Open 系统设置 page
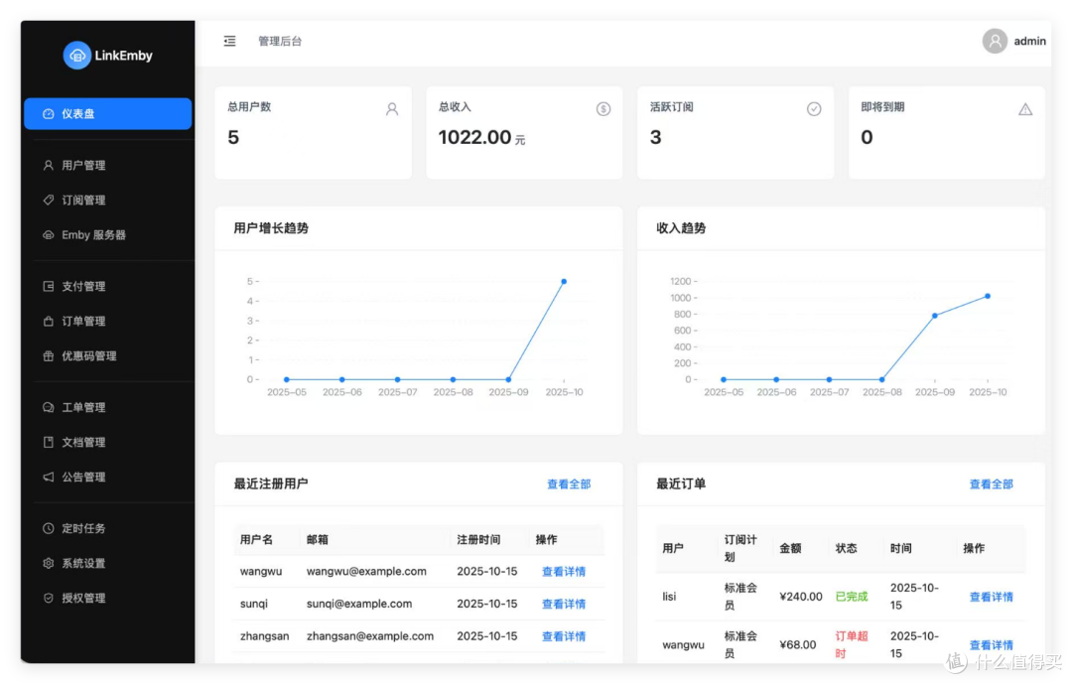 (x=108, y=563)
